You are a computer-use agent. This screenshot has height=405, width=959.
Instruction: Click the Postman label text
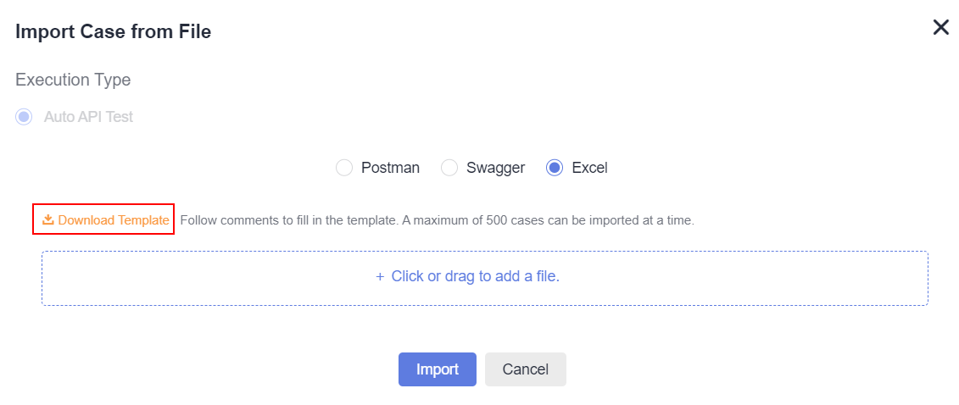tap(391, 168)
